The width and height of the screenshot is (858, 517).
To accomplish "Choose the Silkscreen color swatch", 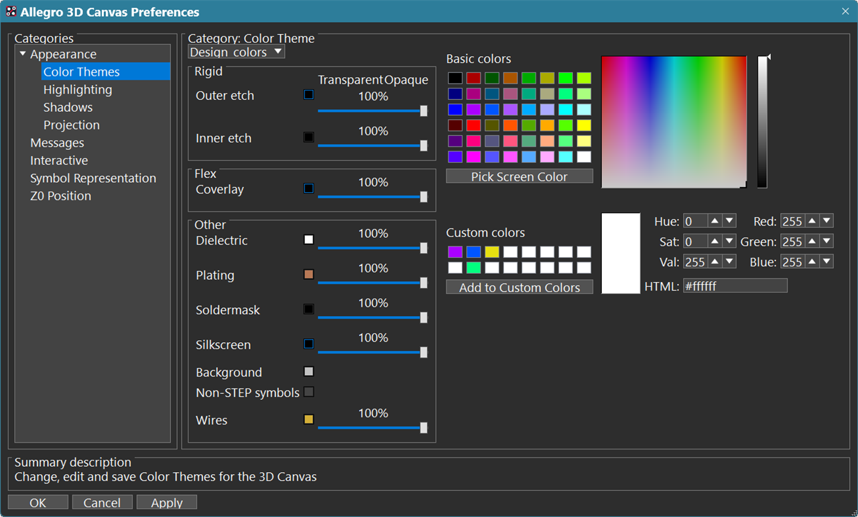I will pyautogui.click(x=308, y=344).
